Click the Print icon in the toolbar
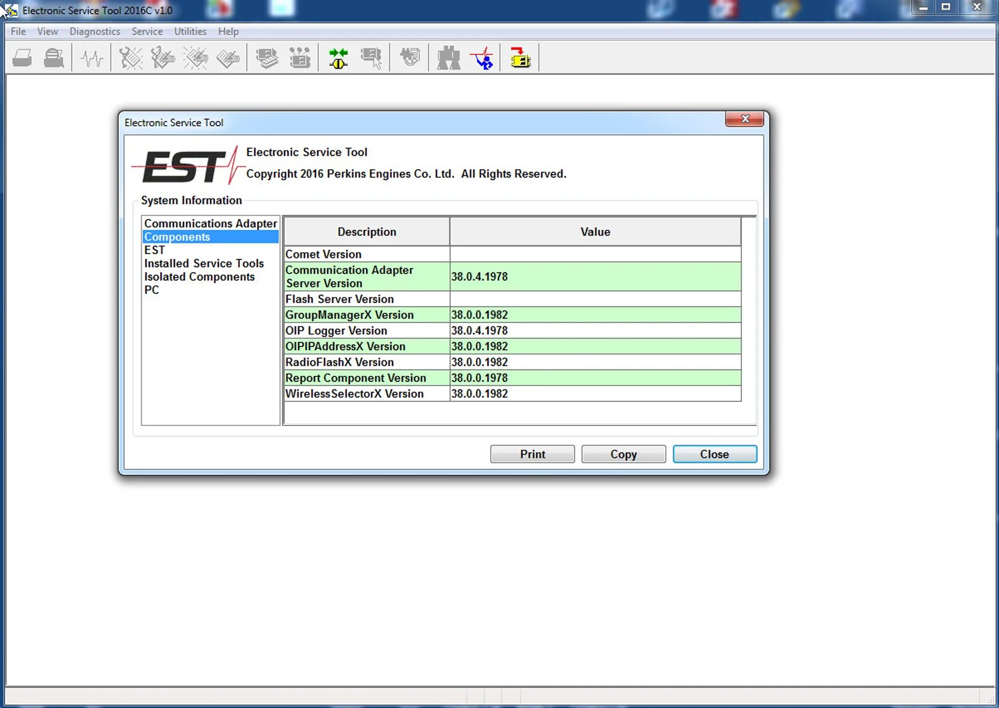999x708 pixels. pos(22,58)
